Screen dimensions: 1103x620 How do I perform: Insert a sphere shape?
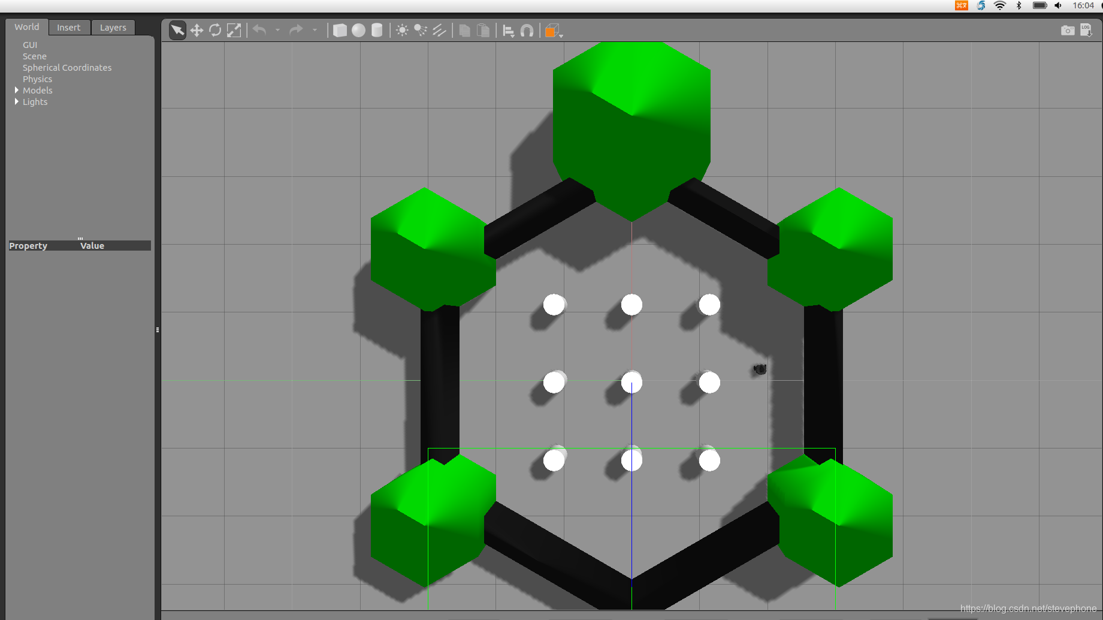pos(358,30)
